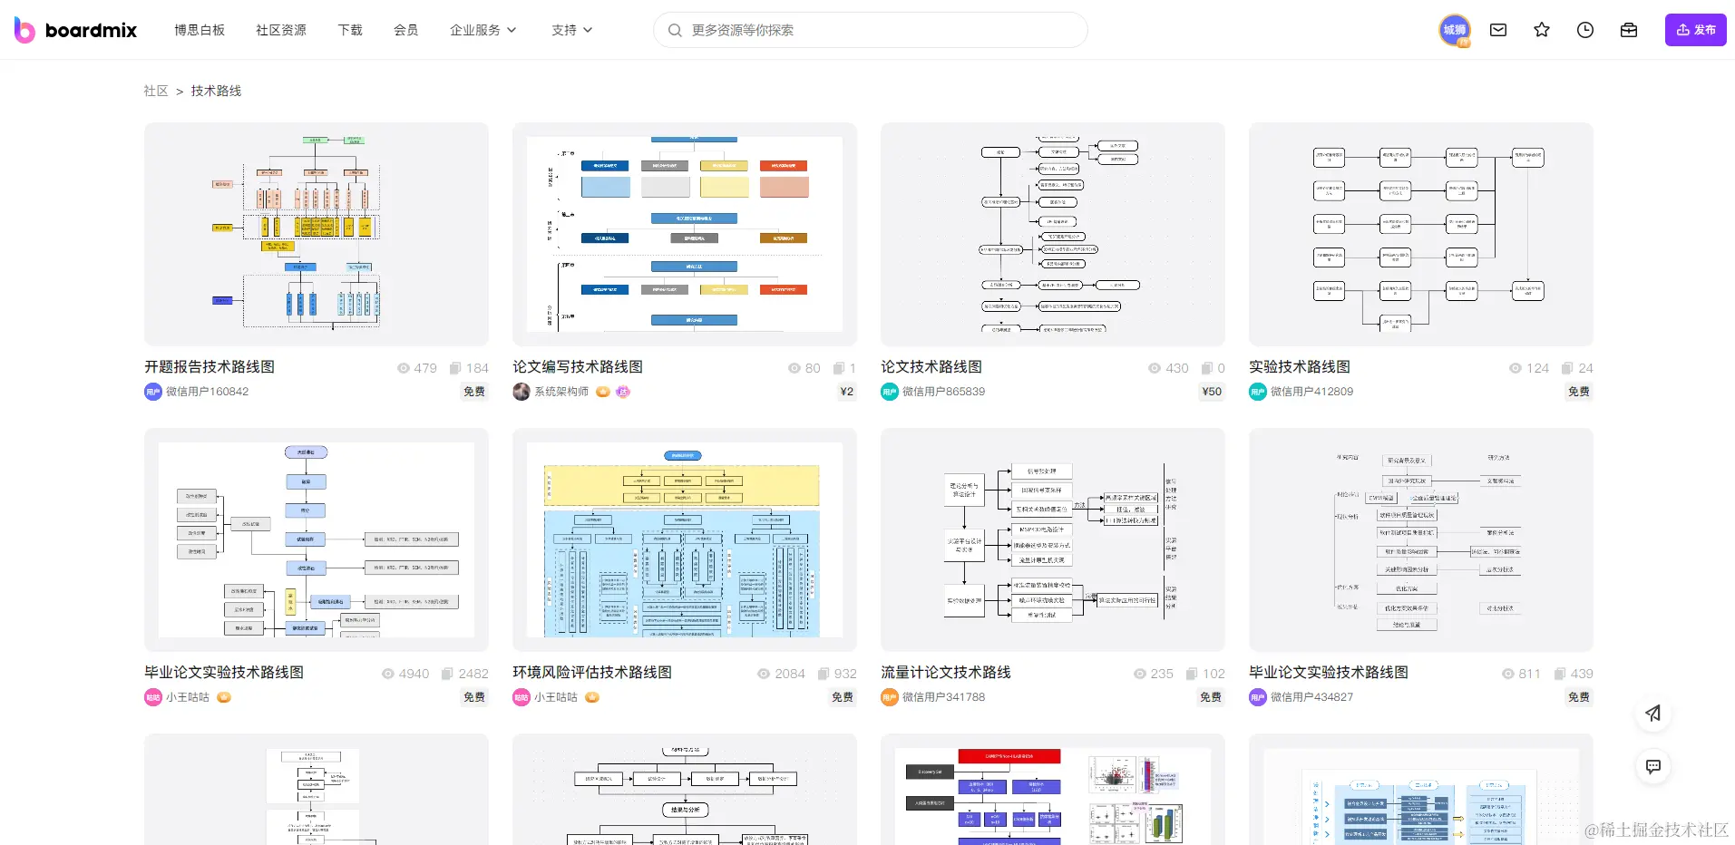Select the 博思白板 menu item
The height and width of the screenshot is (845, 1735).
200,29
